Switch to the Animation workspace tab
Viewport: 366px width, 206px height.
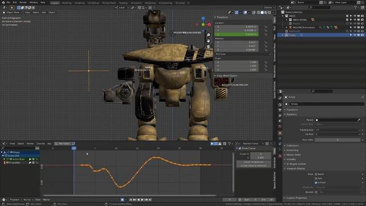(136, 3)
